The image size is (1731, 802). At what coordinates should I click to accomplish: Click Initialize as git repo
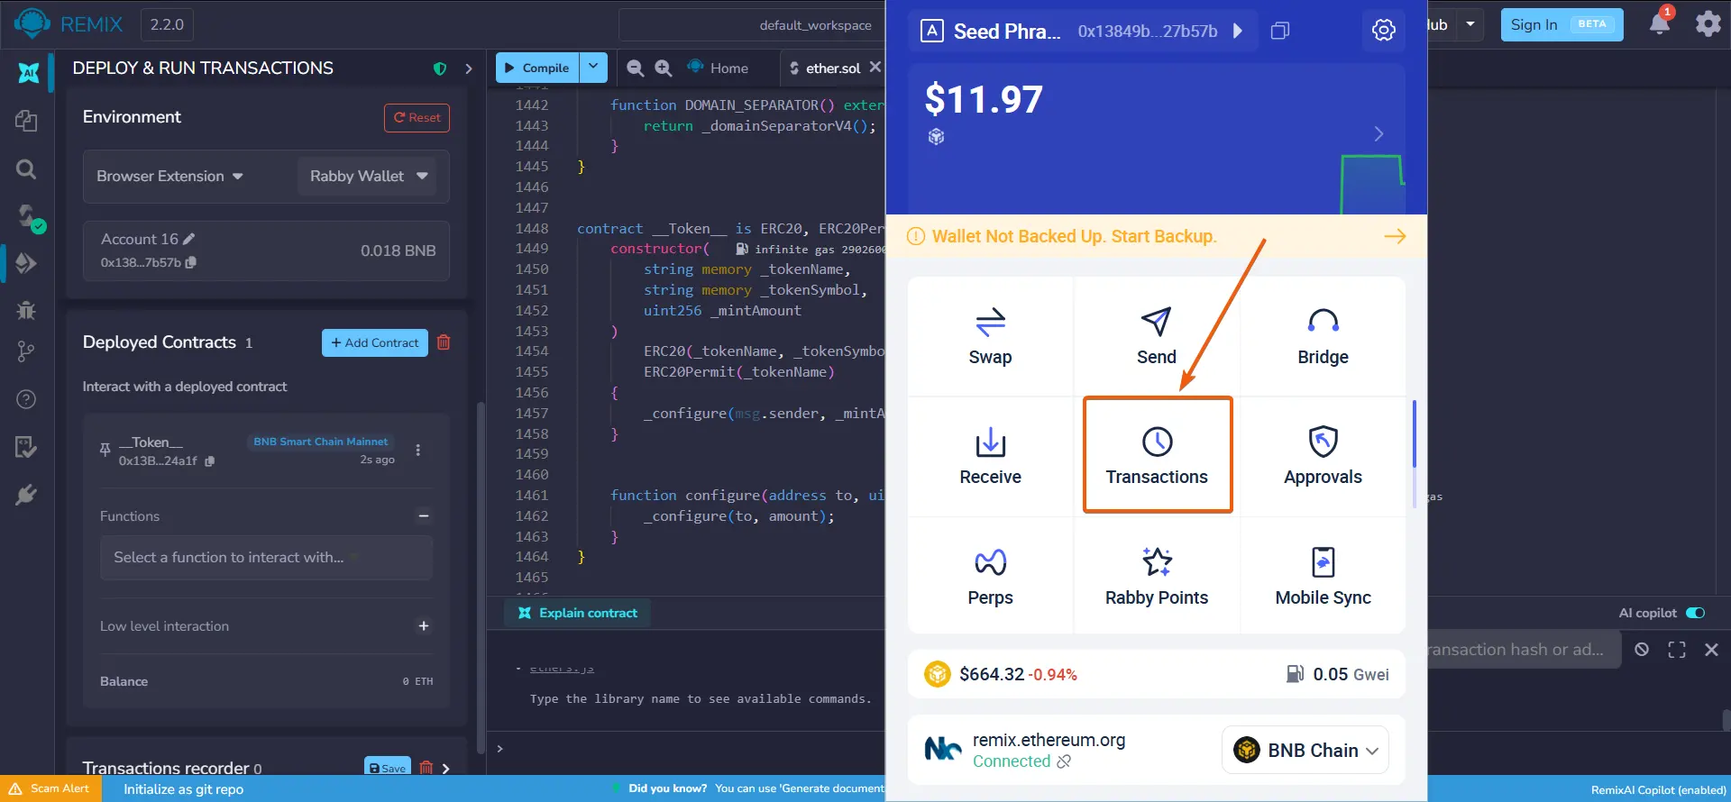[183, 789]
